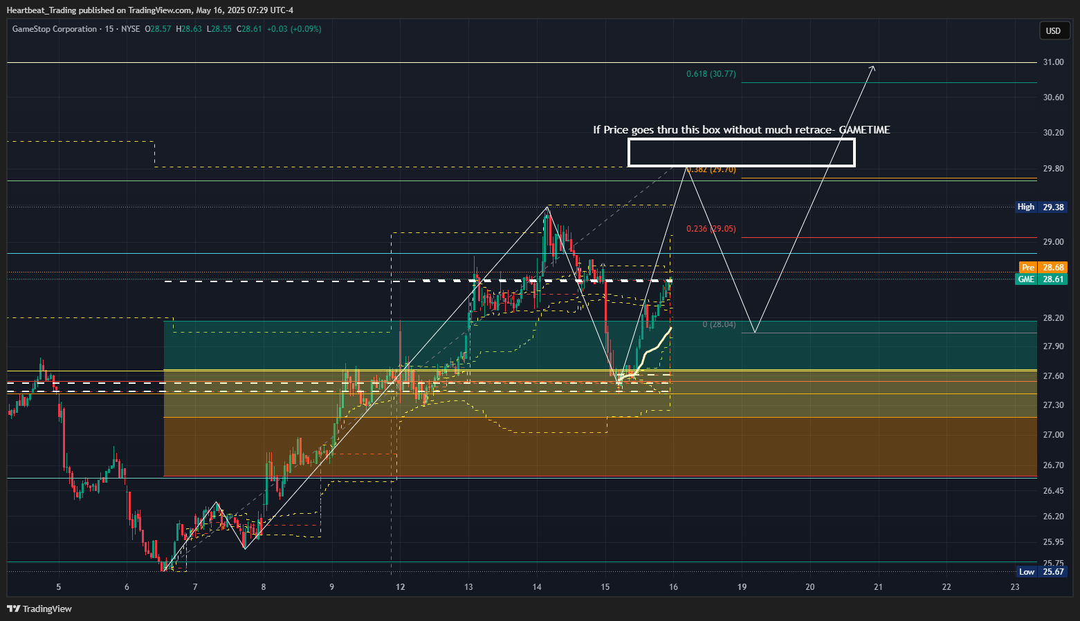Screen dimensions: 1080x621
Task: Click the 28.20 price axis label
Action: (x=1054, y=318)
